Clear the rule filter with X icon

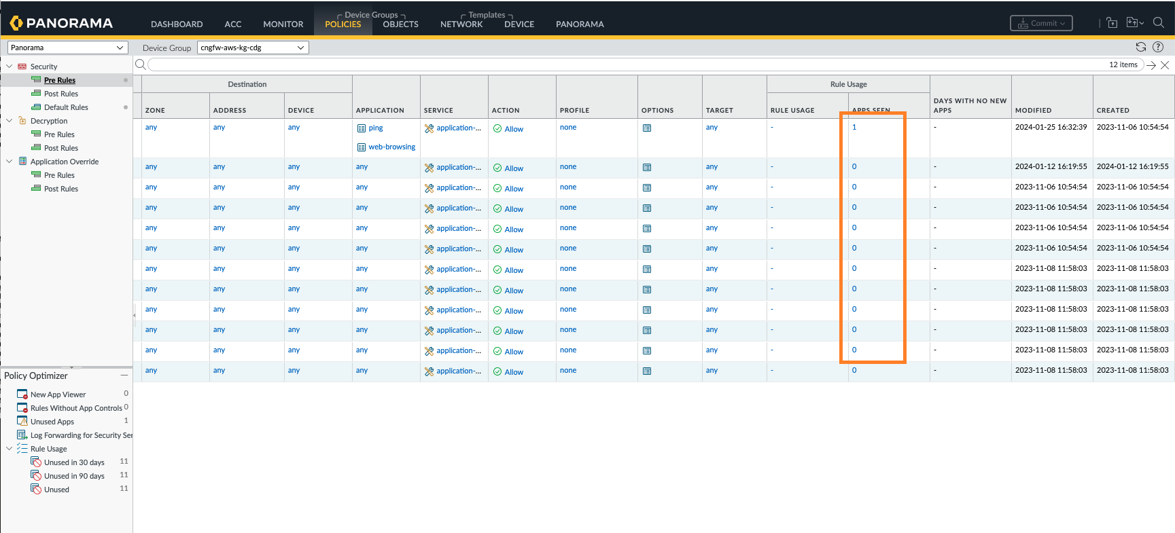coord(1165,65)
